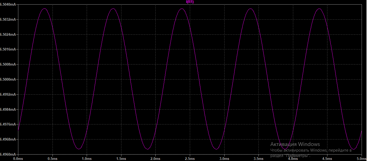Select the 6.5024mA axis value
Image resolution: width=367 pixels, height=161 pixels.
point(8,35)
